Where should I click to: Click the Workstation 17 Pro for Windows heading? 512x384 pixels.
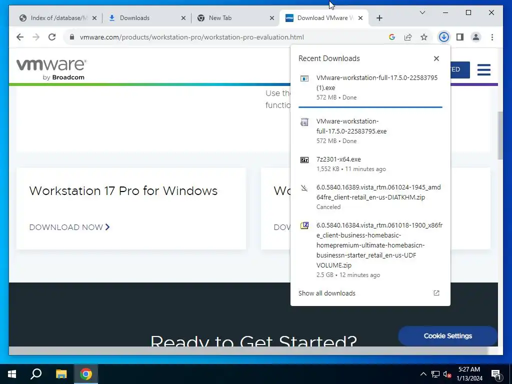(x=123, y=190)
